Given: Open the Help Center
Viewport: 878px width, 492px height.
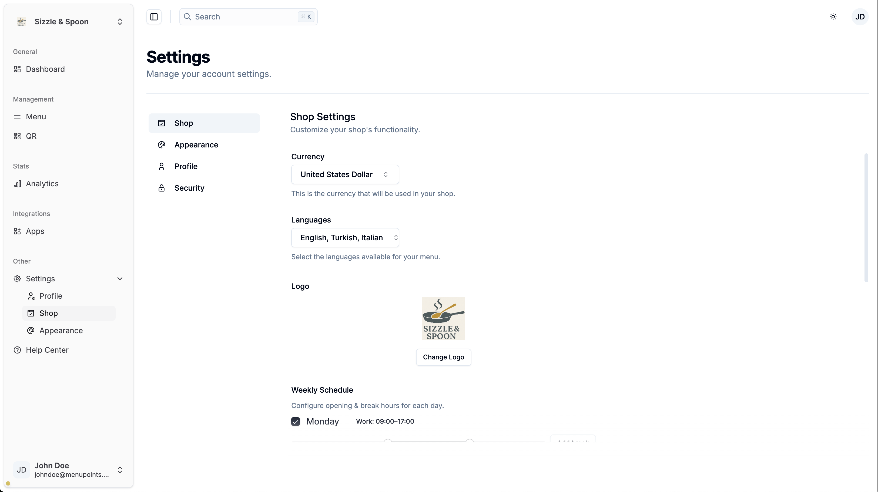Looking at the screenshot, I should click(47, 350).
